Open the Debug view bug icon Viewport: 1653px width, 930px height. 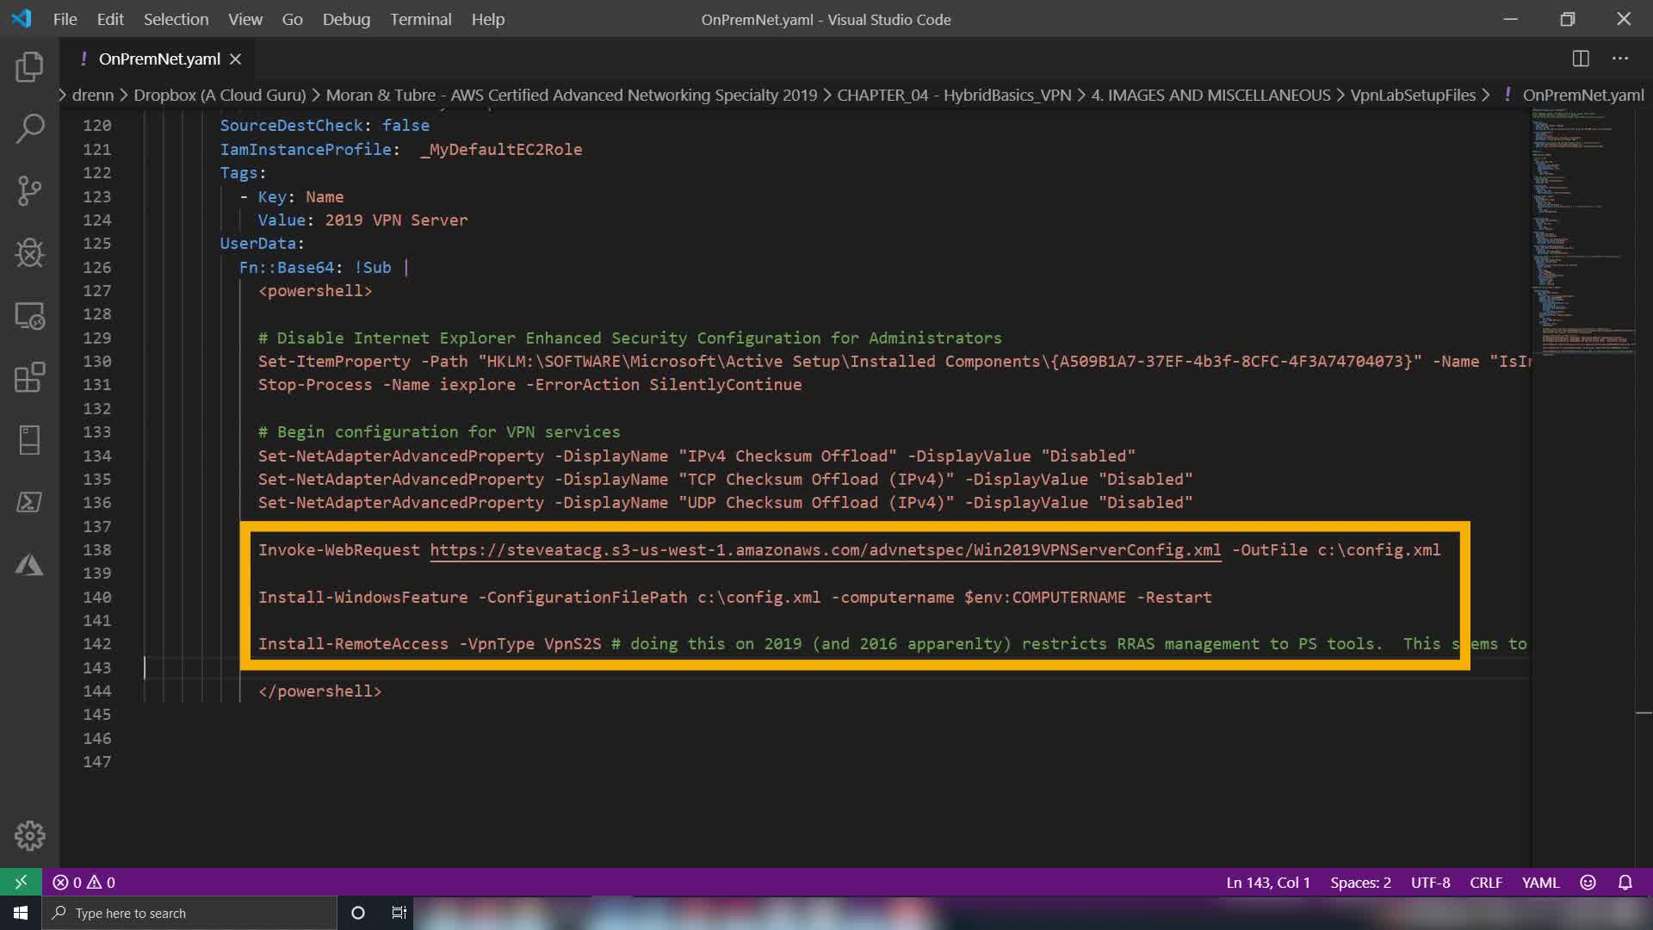point(29,253)
